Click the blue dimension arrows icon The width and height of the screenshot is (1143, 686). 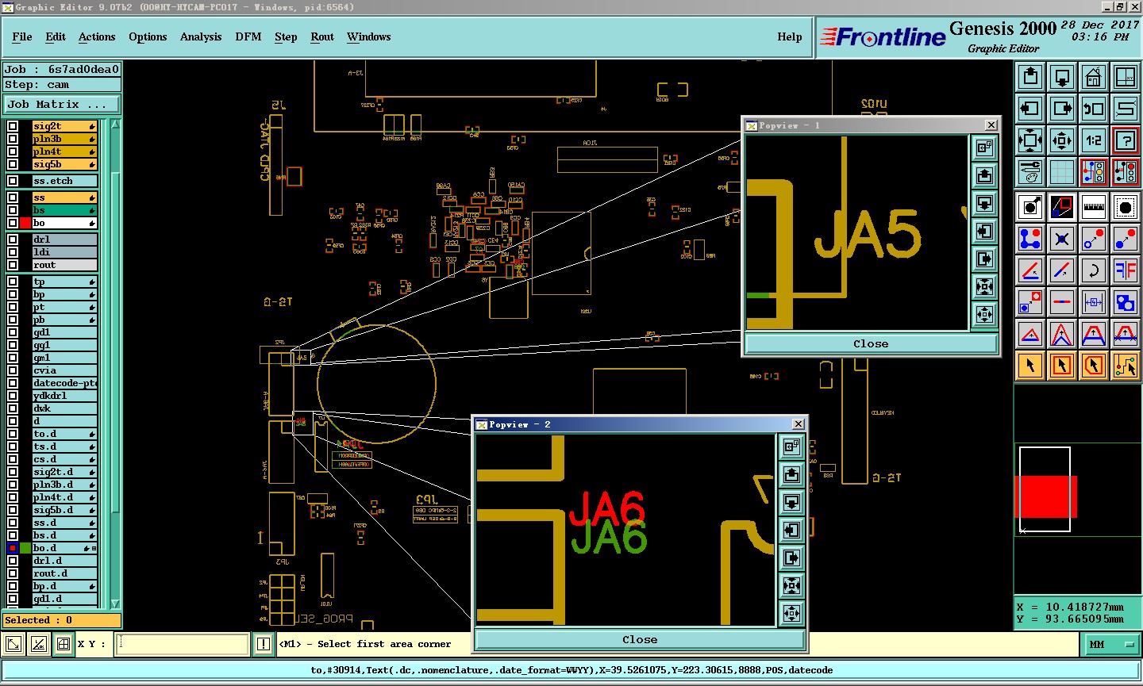coord(1094,302)
